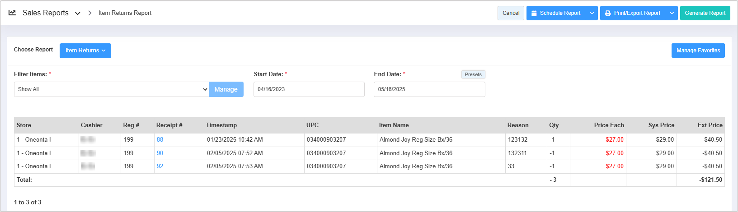Click the Generate Report button
Screen dimensions: 738x212
tap(705, 13)
